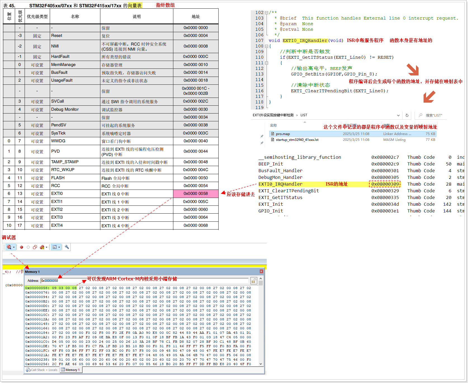Select the Memory 1 bottom tab
The height and width of the screenshot is (383, 468).
point(70,370)
